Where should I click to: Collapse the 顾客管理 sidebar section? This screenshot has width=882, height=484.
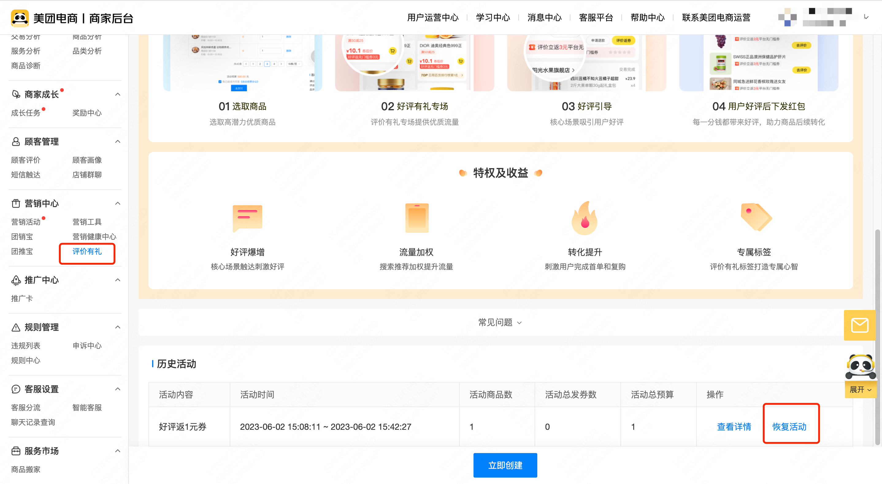(118, 142)
